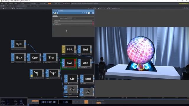The width and height of the screenshot is (189, 106).
Task: Open the Edit menu
Action: (x=6, y=4)
